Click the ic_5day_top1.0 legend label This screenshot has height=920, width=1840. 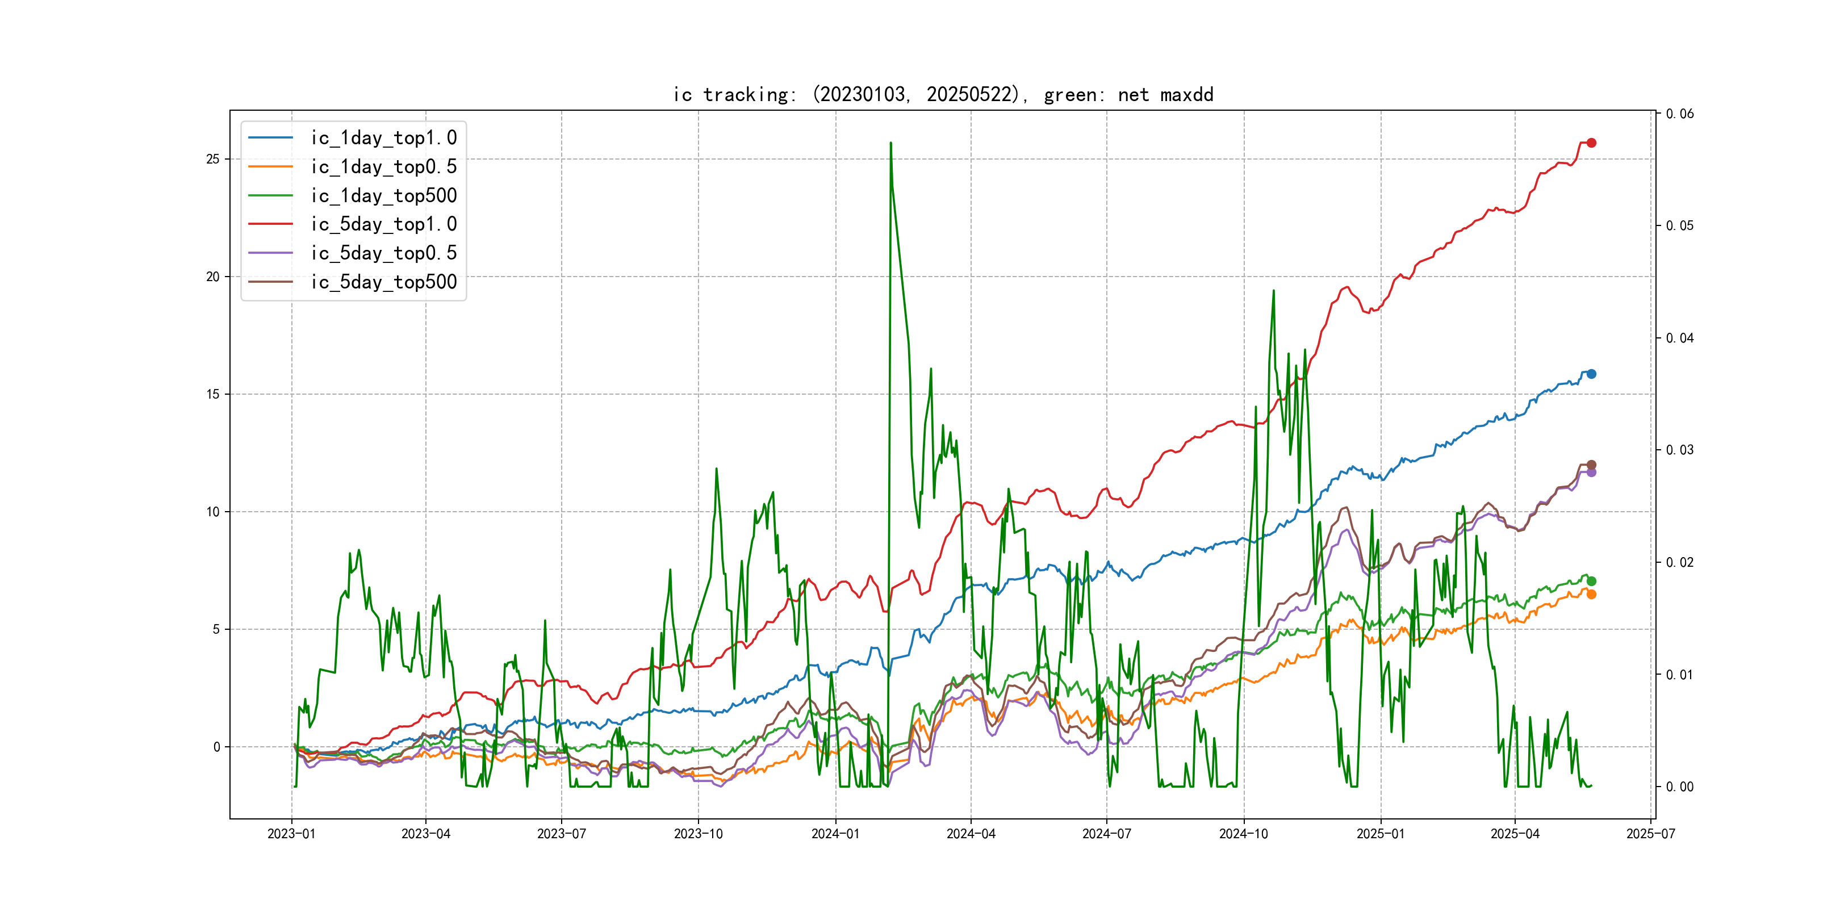pyautogui.click(x=383, y=224)
